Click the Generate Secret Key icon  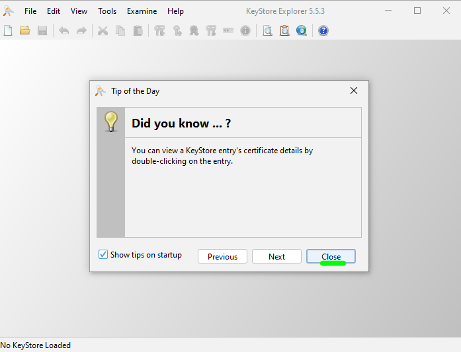click(x=177, y=30)
